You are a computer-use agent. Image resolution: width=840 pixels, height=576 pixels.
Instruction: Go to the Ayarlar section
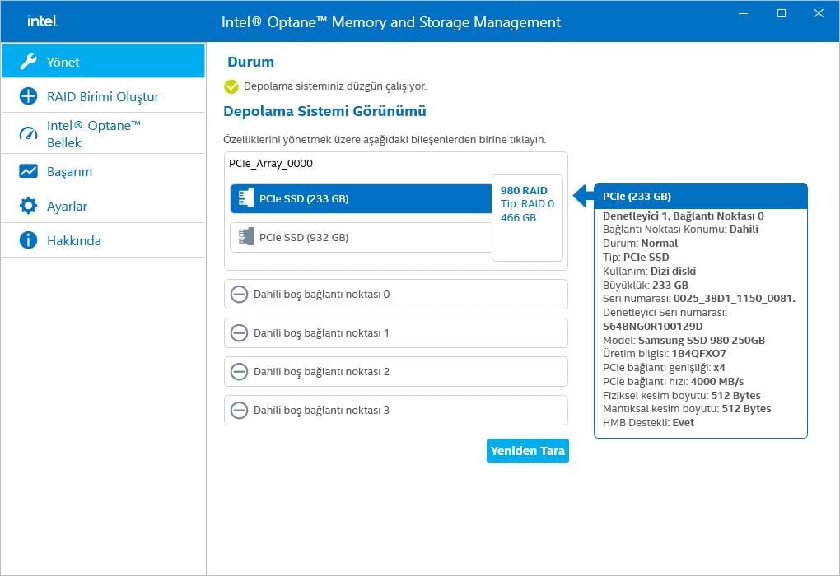(x=67, y=207)
